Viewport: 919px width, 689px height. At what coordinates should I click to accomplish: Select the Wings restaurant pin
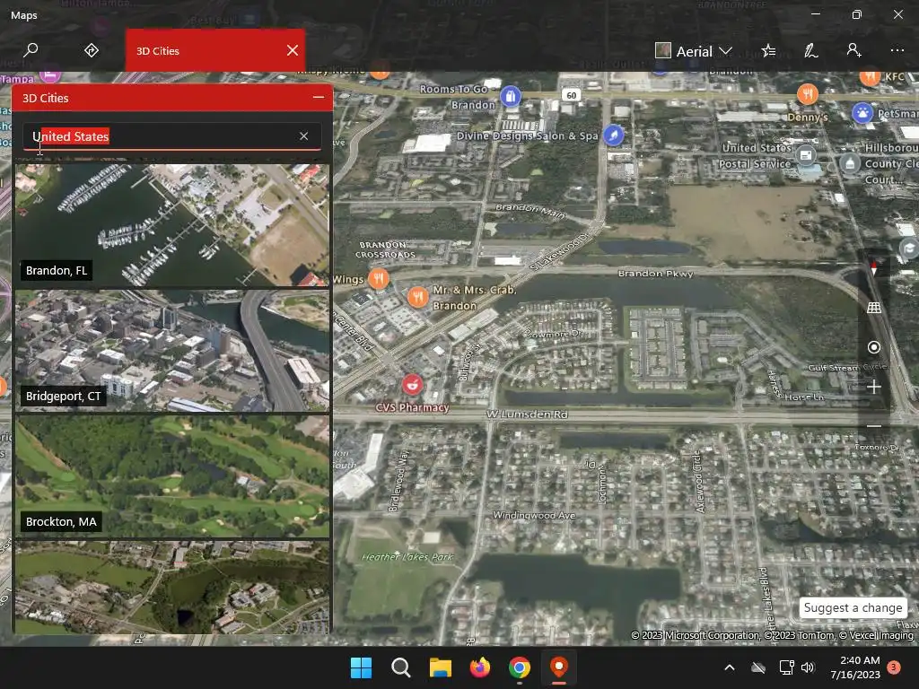pyautogui.click(x=378, y=278)
